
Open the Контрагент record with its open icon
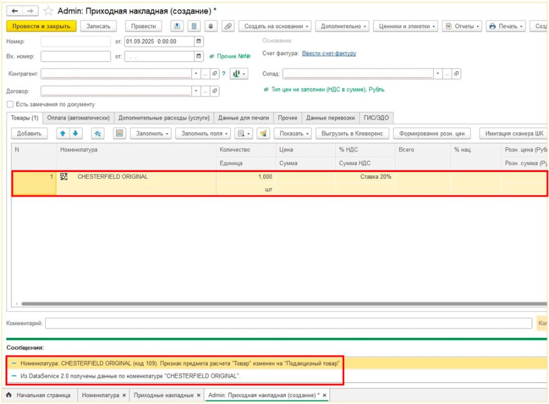215,74
